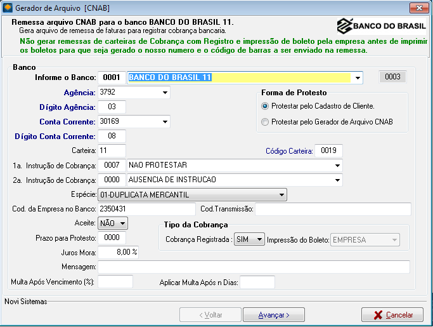Image resolution: width=433 pixels, height=327 pixels.
Task: Click the Mensagem input field
Action: (254, 267)
